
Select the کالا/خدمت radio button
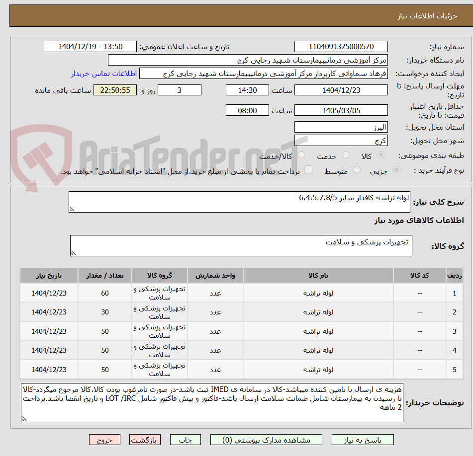301,155
